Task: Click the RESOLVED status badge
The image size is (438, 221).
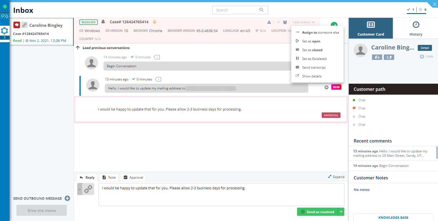Action: [x=88, y=22]
